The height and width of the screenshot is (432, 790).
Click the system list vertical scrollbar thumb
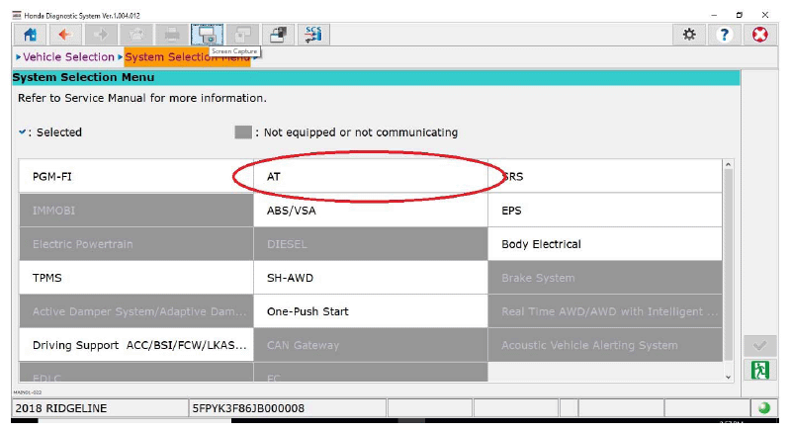(x=728, y=265)
